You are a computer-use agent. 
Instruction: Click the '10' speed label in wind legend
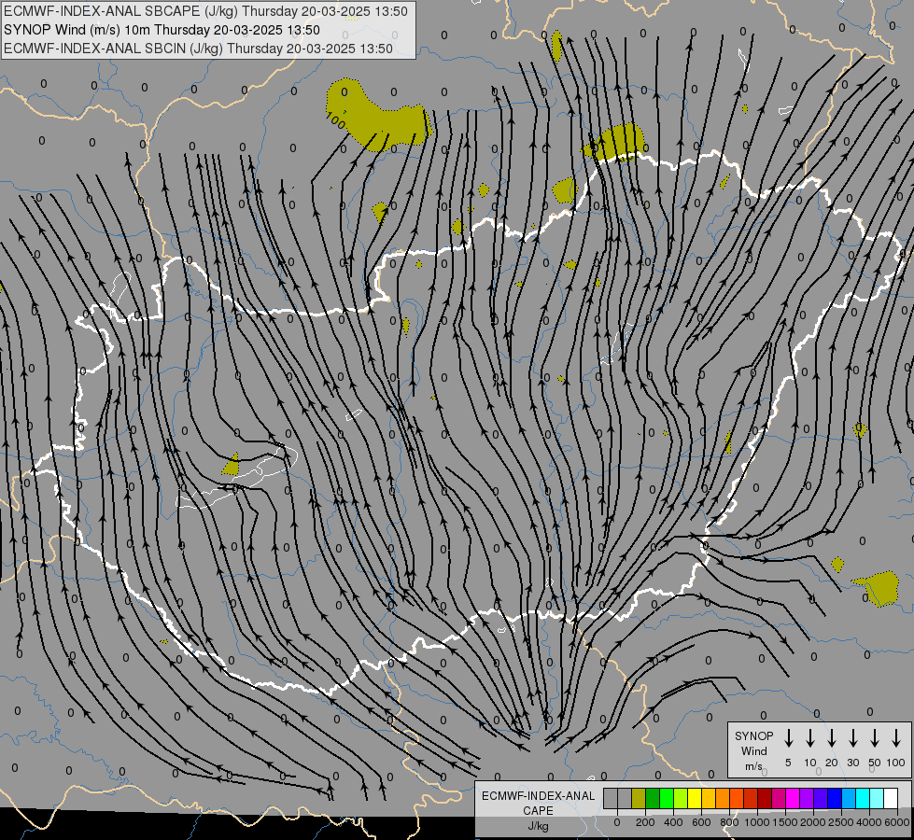pos(809,763)
